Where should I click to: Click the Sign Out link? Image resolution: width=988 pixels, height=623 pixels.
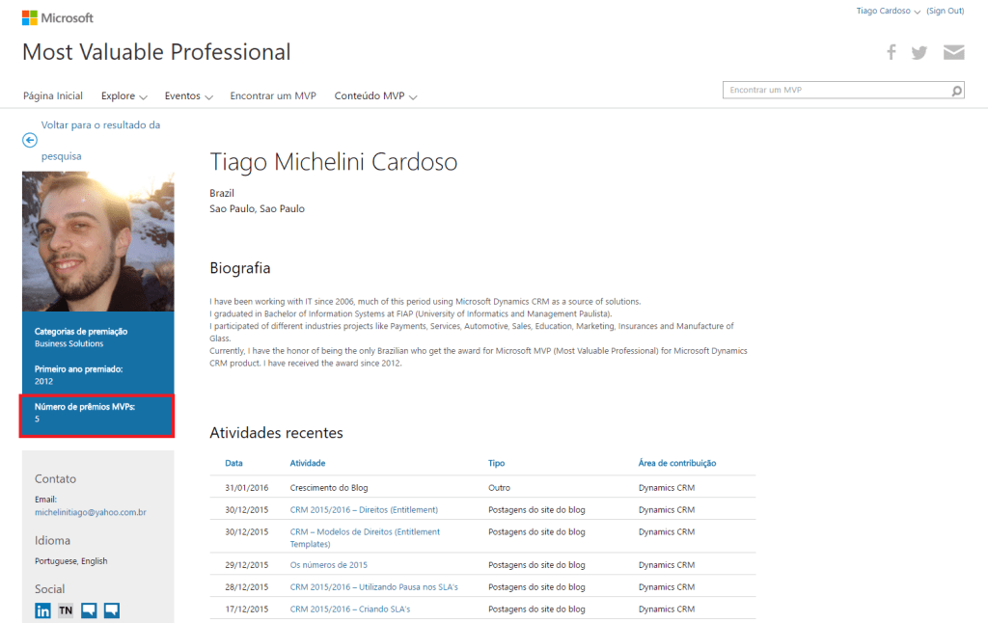coord(945,12)
